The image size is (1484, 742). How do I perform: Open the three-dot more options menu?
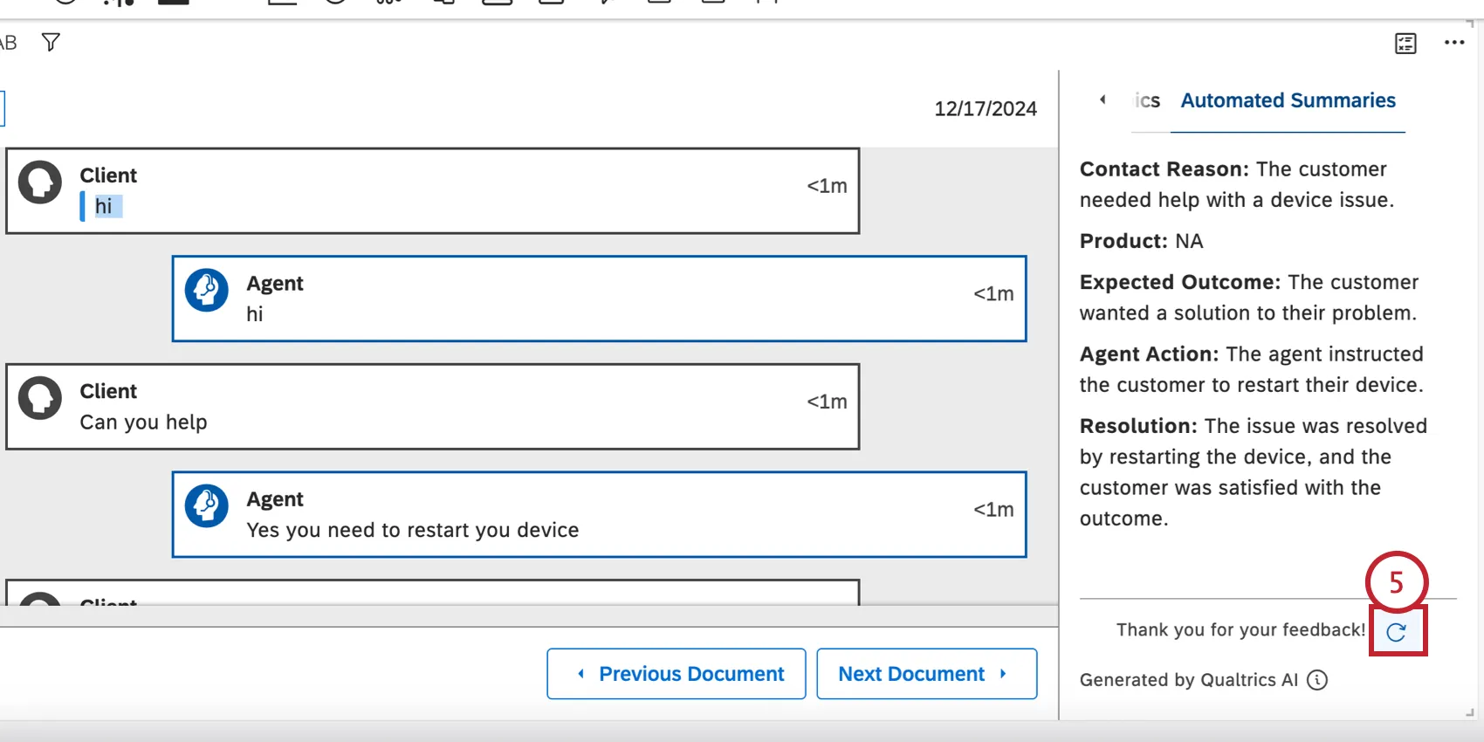[1453, 43]
